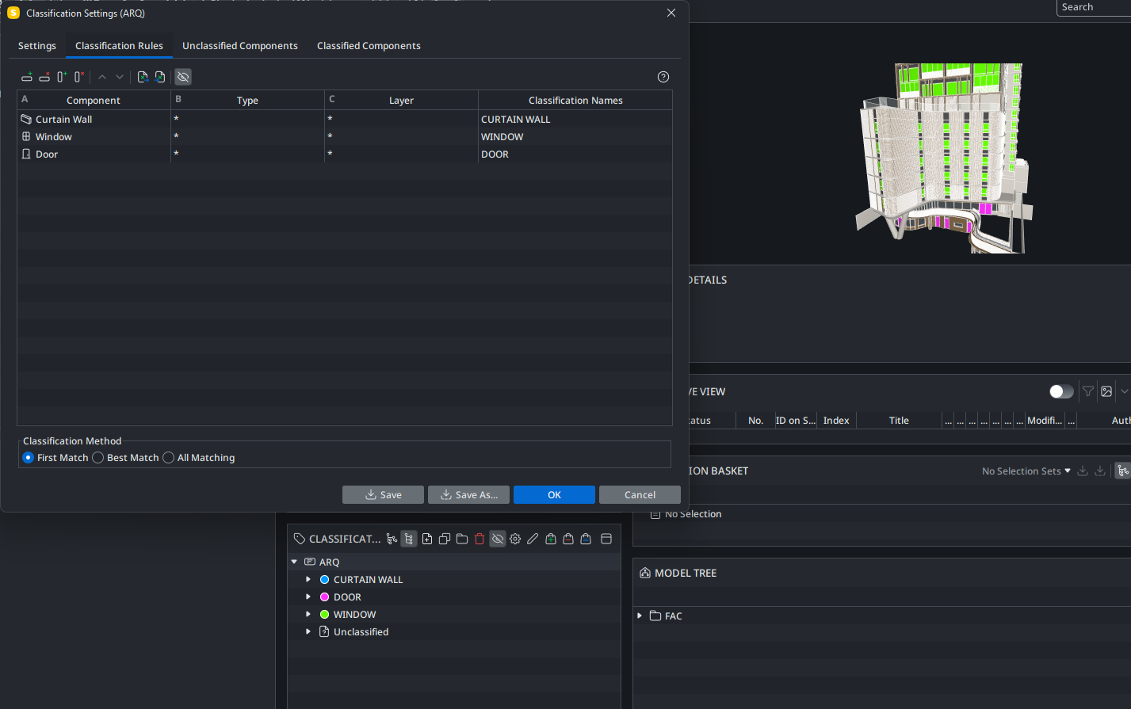Toggle the crossed-eye icon in Classification panel
This screenshot has width=1131, height=709.
click(498, 539)
